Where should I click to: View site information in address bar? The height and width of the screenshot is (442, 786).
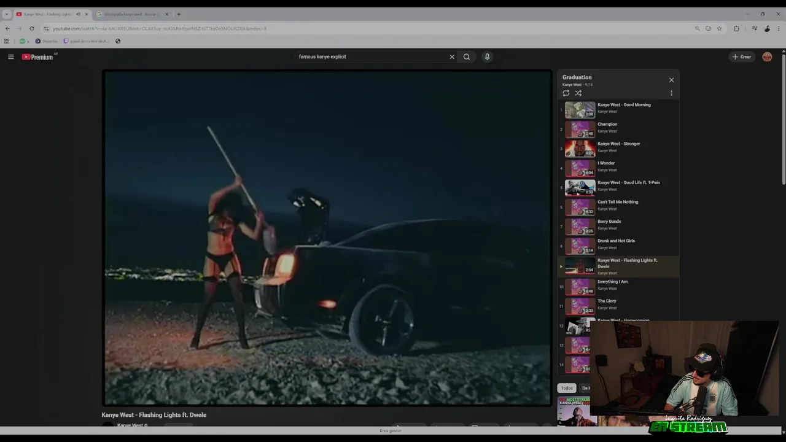46,28
